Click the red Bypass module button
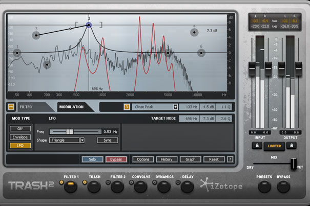Screen dimensions: 310x206 pos(116,159)
